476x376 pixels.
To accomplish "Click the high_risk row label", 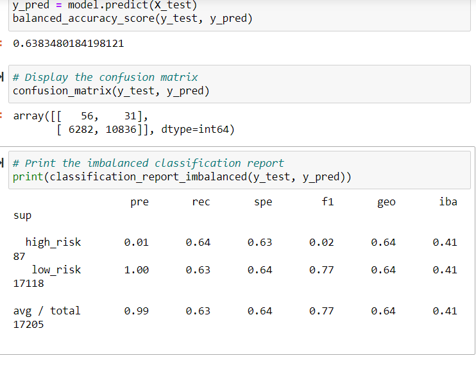I will pos(53,243).
